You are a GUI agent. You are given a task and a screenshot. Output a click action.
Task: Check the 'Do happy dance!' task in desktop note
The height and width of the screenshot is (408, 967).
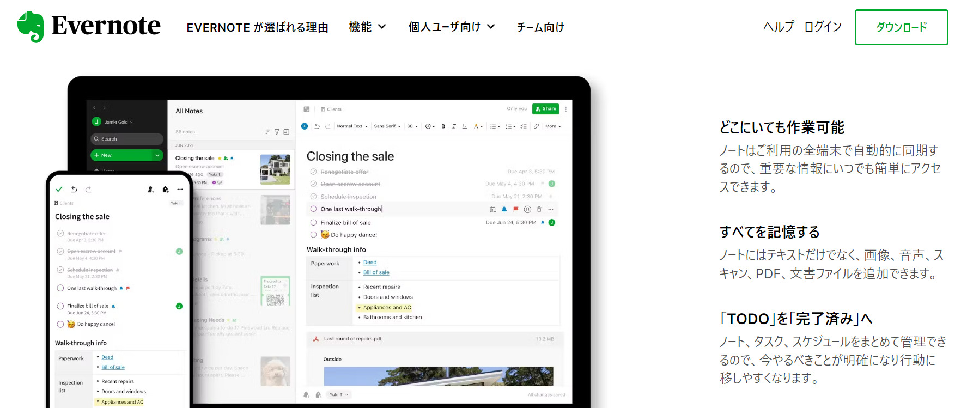click(313, 235)
